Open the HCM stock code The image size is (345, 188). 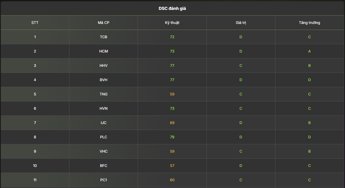click(104, 51)
